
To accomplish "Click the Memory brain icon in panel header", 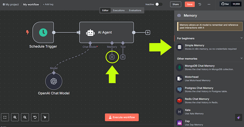I will point(179,16).
